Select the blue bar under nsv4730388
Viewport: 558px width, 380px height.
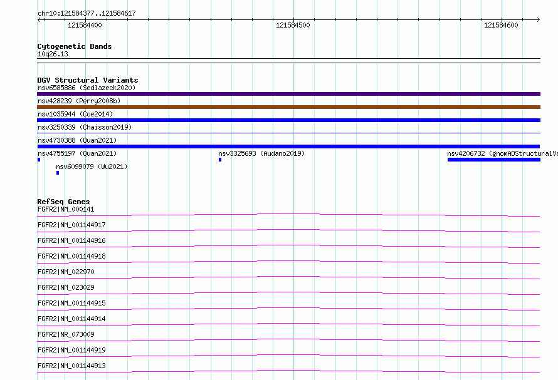tap(288, 146)
